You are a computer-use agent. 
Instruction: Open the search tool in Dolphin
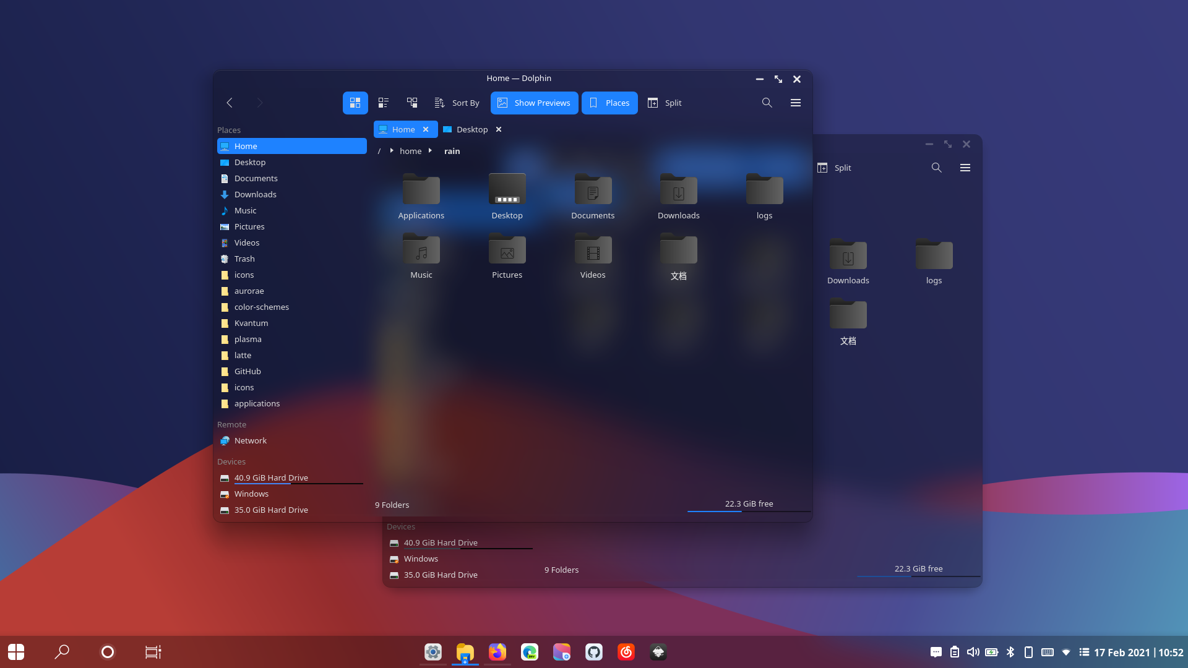point(767,103)
